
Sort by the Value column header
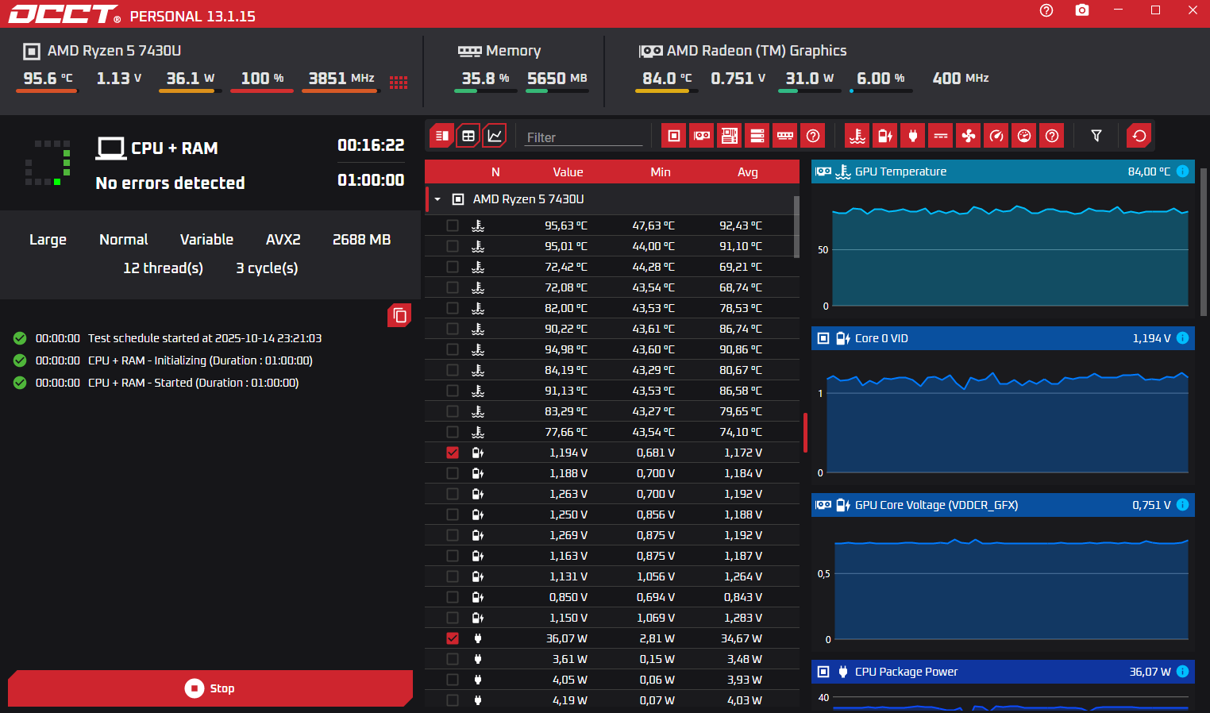pos(568,172)
